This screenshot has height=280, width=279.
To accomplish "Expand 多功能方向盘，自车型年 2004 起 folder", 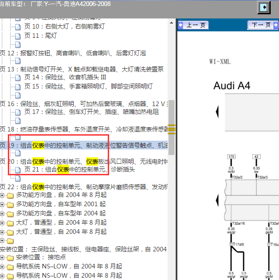I will tap(2, 214).
